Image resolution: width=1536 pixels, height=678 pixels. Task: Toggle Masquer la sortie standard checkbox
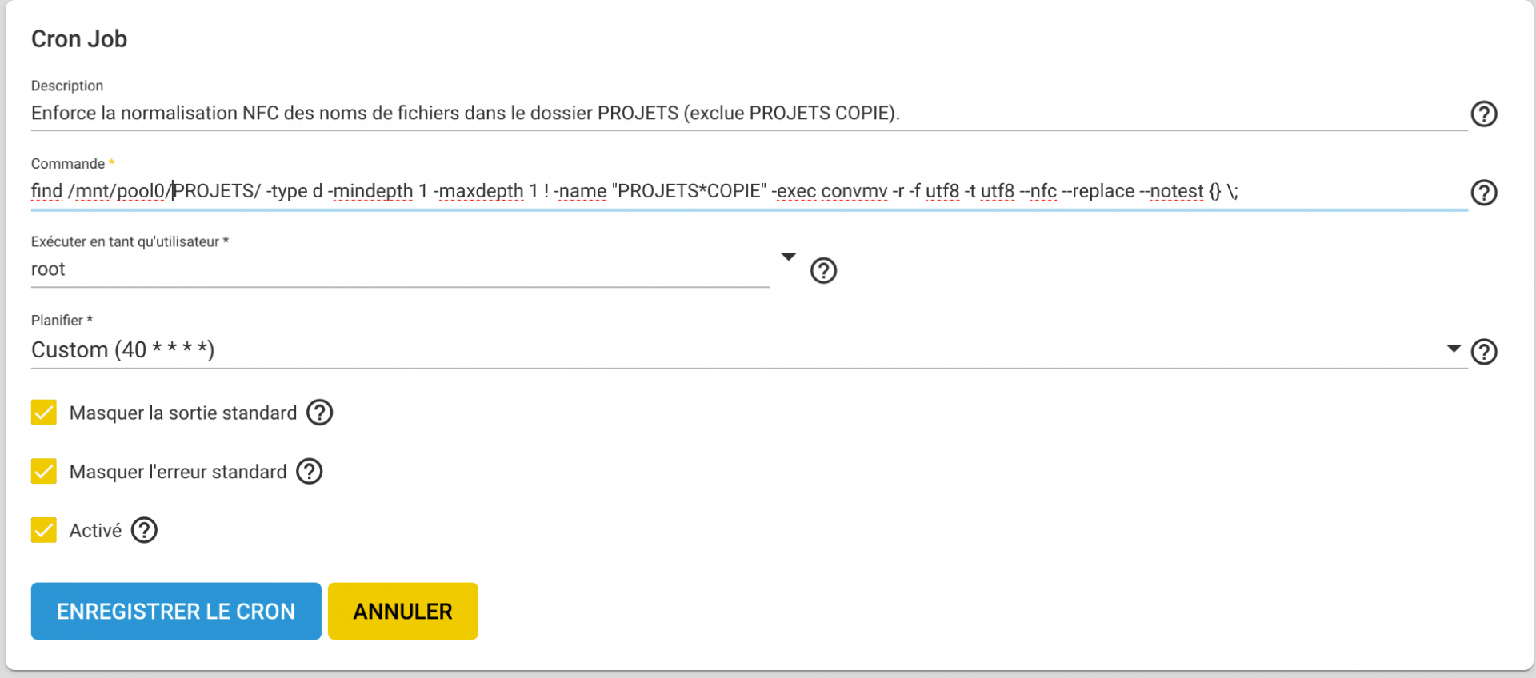44,413
